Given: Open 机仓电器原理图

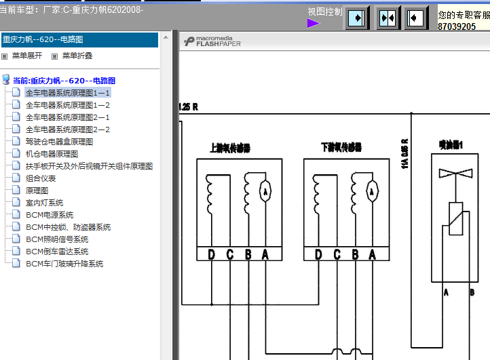Looking at the screenshot, I should (52, 154).
